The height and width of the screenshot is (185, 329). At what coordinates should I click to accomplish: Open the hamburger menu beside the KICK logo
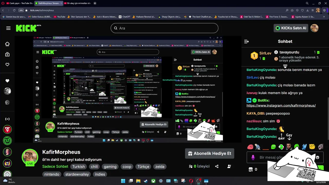pyautogui.click(x=8, y=28)
